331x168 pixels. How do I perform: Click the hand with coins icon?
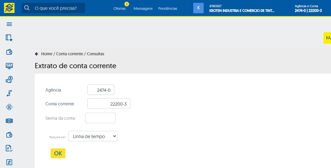(x=9, y=80)
